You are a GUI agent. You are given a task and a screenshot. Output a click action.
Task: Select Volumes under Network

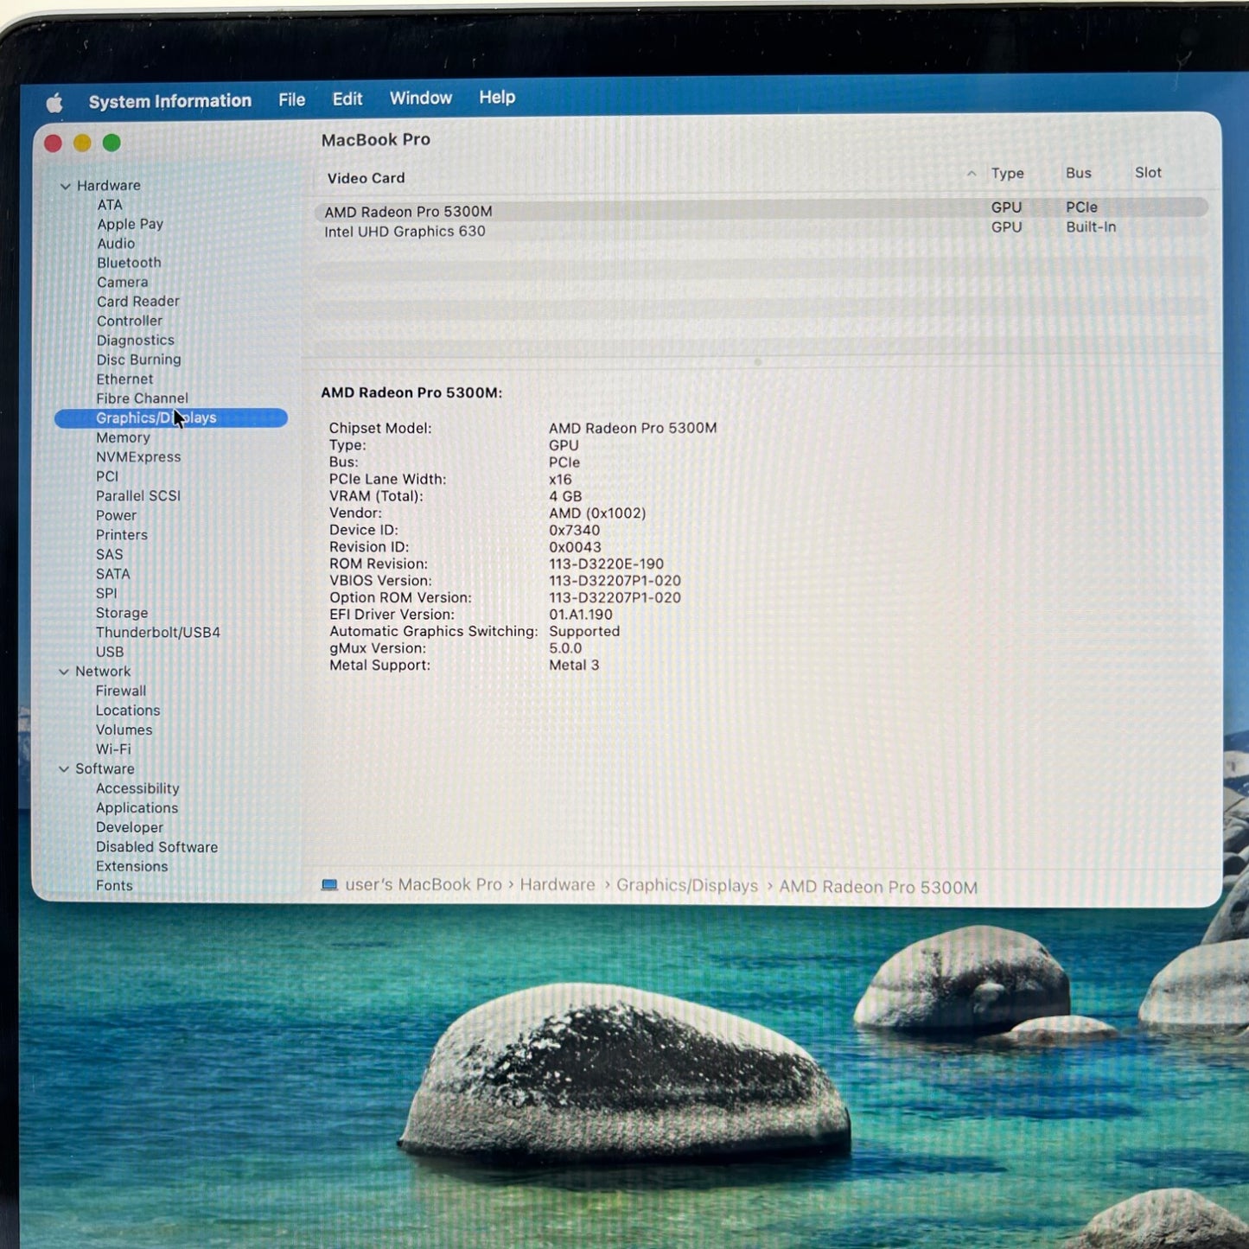tap(124, 730)
